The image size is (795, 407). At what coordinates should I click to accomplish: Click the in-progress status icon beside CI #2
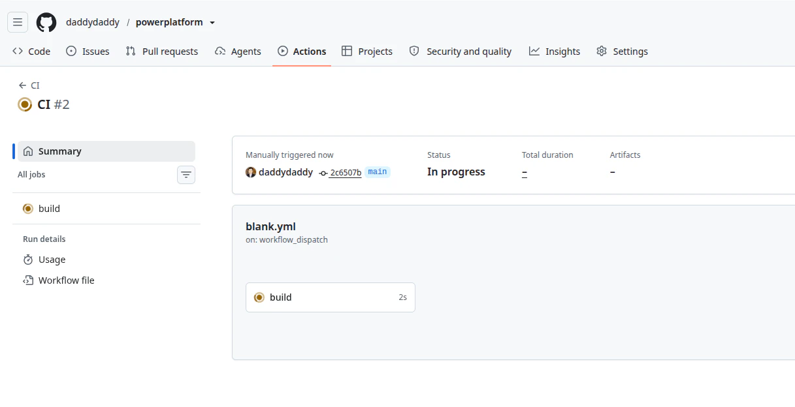click(x=25, y=104)
